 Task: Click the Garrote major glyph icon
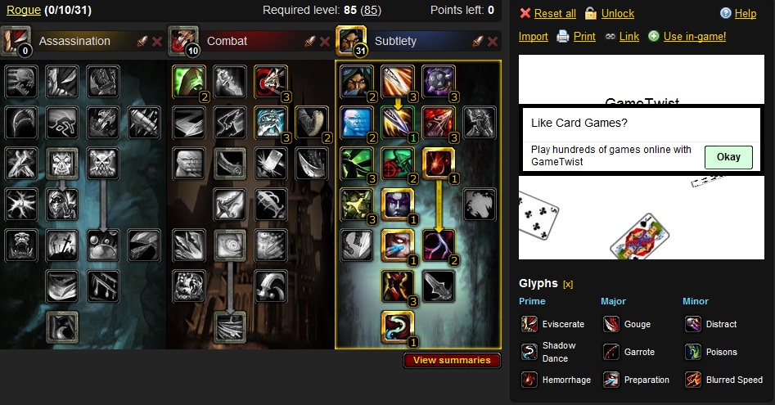pyautogui.click(x=611, y=352)
